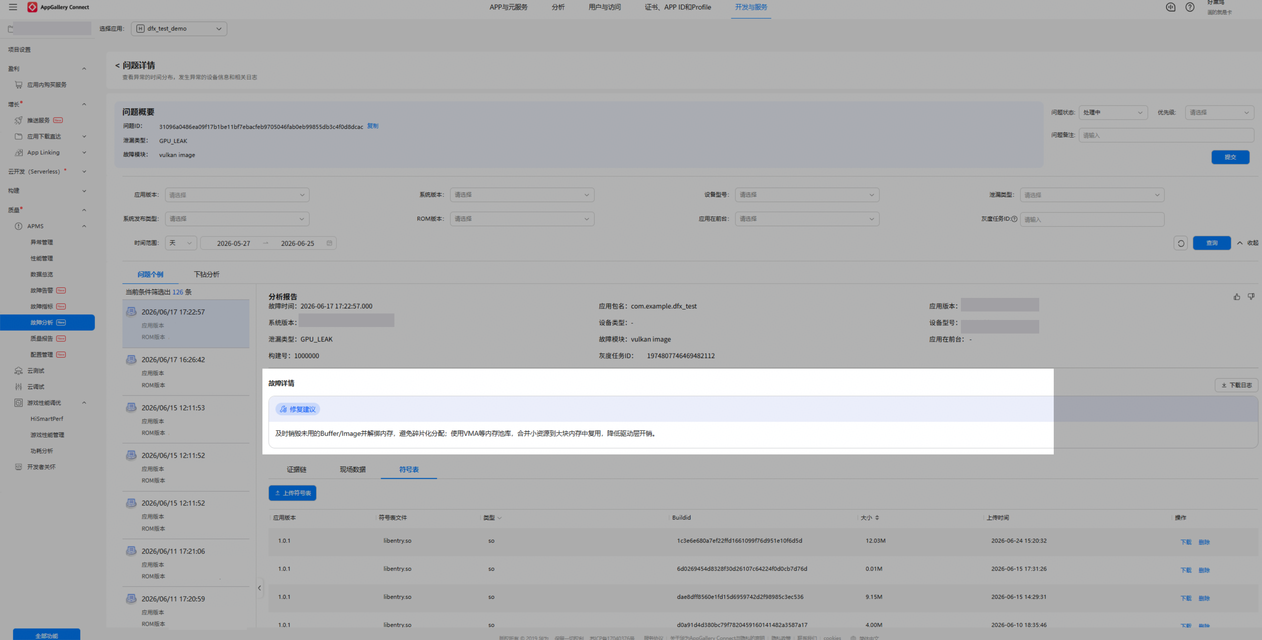
Task: Expand the 设备型号 filter dropdown
Action: click(x=806, y=195)
